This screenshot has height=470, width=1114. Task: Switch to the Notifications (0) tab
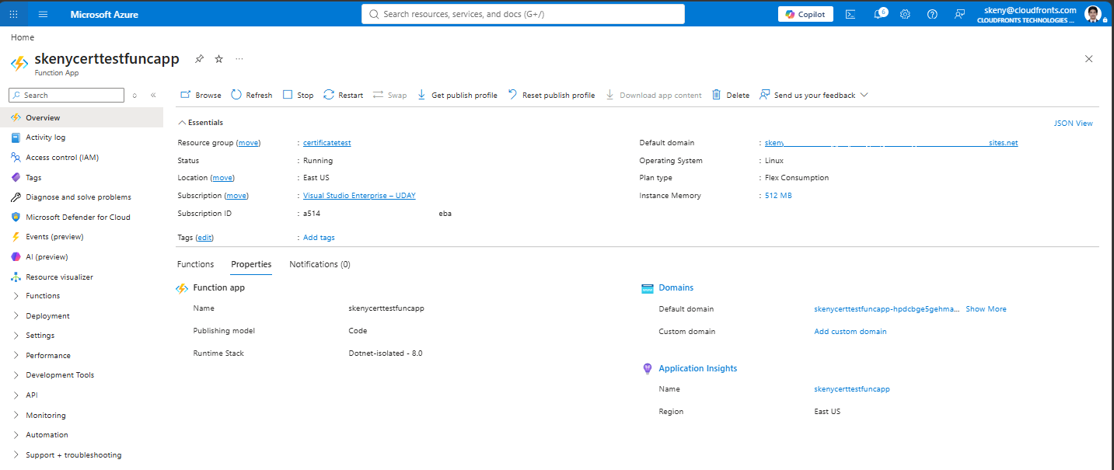(320, 264)
